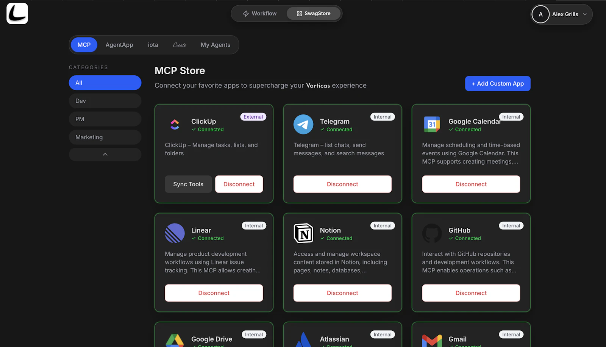
Task: Click the Telegram paper plane icon
Action: 303,124
